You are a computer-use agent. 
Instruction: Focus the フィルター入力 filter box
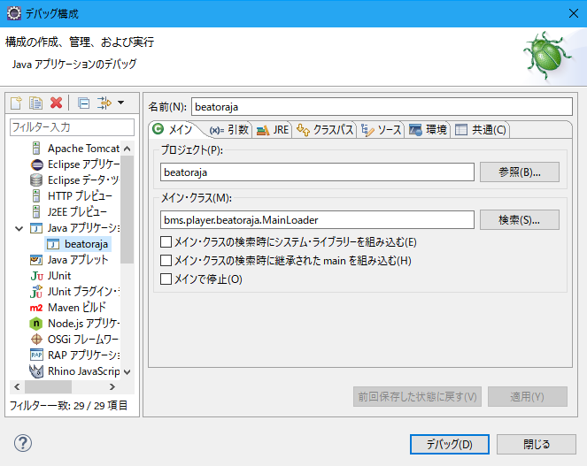[72, 127]
